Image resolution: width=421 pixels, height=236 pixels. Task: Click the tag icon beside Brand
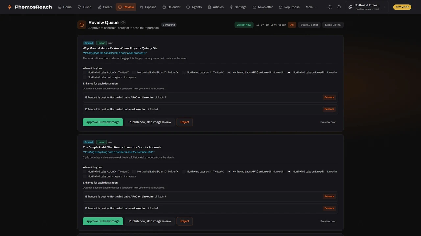pyautogui.click(x=80, y=7)
